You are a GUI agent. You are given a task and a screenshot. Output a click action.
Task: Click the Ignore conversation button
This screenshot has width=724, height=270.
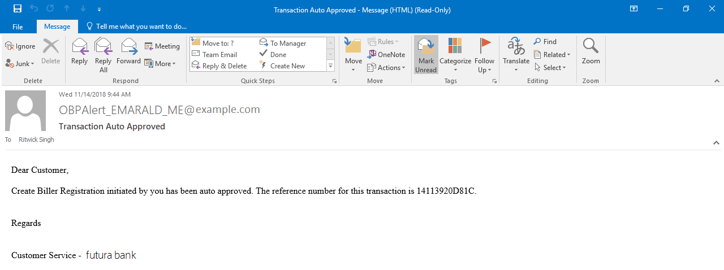pyautogui.click(x=20, y=46)
